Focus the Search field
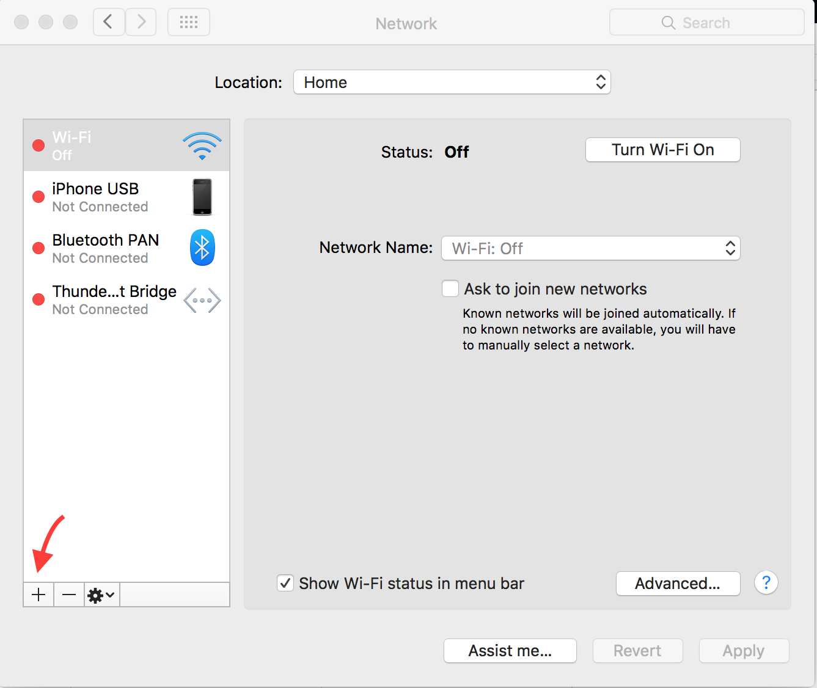 707,23
